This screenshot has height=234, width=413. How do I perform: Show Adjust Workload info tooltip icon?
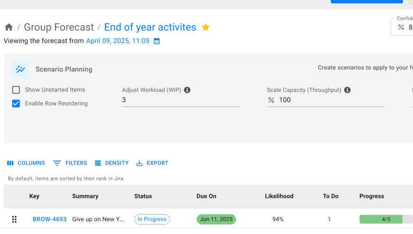(187, 90)
